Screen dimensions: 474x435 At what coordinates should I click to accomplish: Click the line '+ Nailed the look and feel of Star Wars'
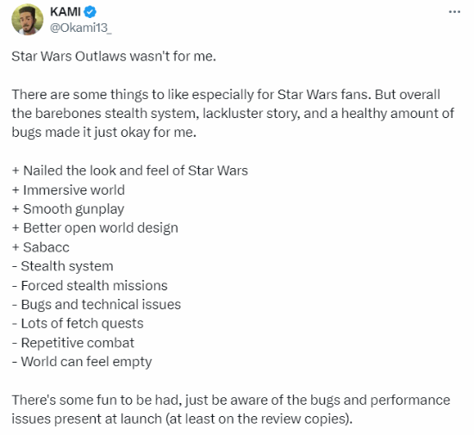coord(130,171)
